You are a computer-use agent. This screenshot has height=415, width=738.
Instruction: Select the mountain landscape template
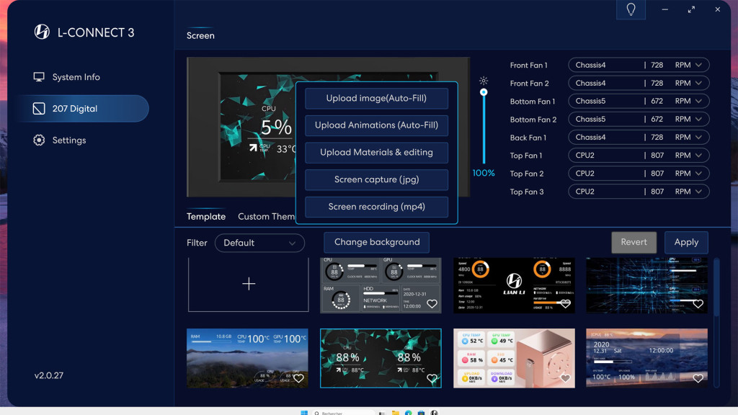tap(248, 358)
